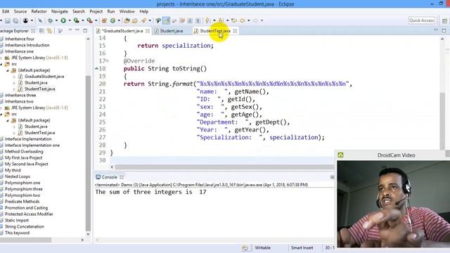This screenshot has height=253, width=450.
Task: Click the Writable status bar entry
Action: (x=262, y=248)
